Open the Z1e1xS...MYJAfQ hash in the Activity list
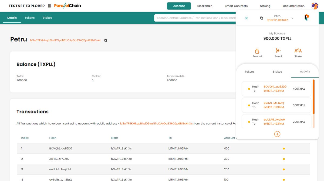The height and width of the screenshot is (181, 324). click(x=274, y=103)
